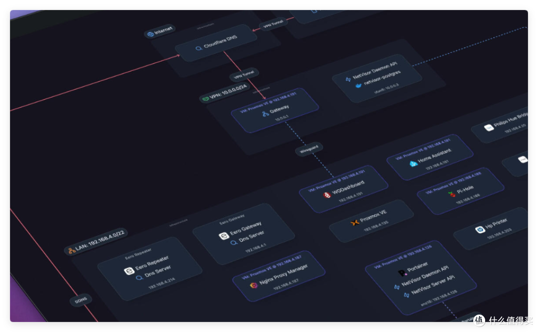The height and width of the screenshot is (332, 538).
Task: Click the 192.168.4.1 address in the Eero Gateway node
Action: tap(256, 248)
